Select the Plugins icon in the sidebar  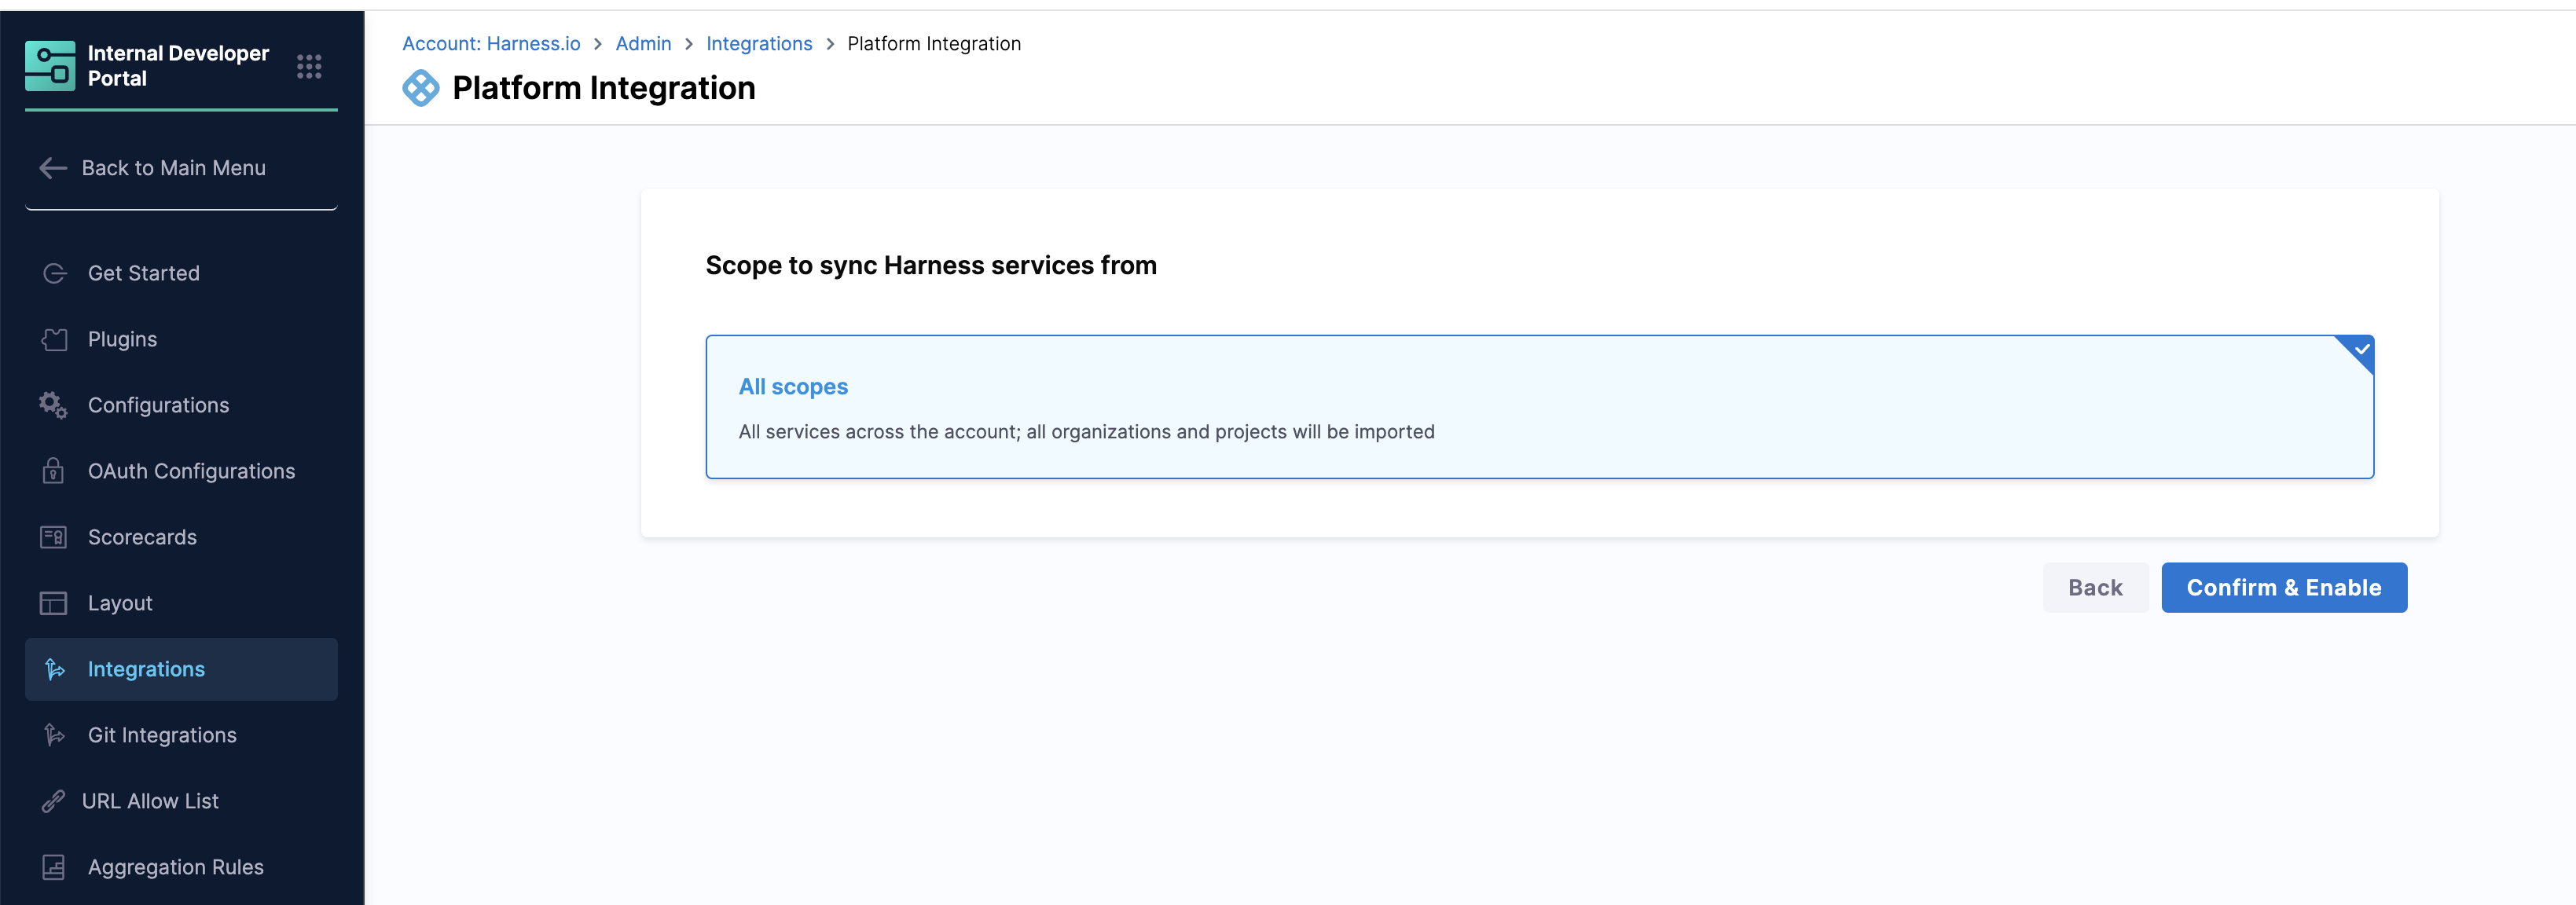click(54, 339)
